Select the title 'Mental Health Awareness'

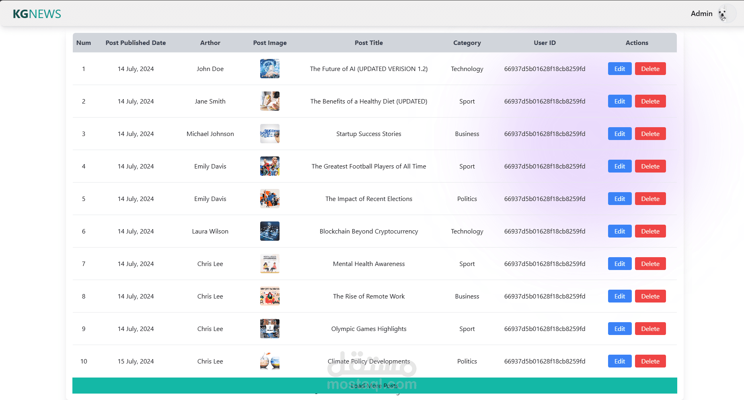[x=369, y=264]
